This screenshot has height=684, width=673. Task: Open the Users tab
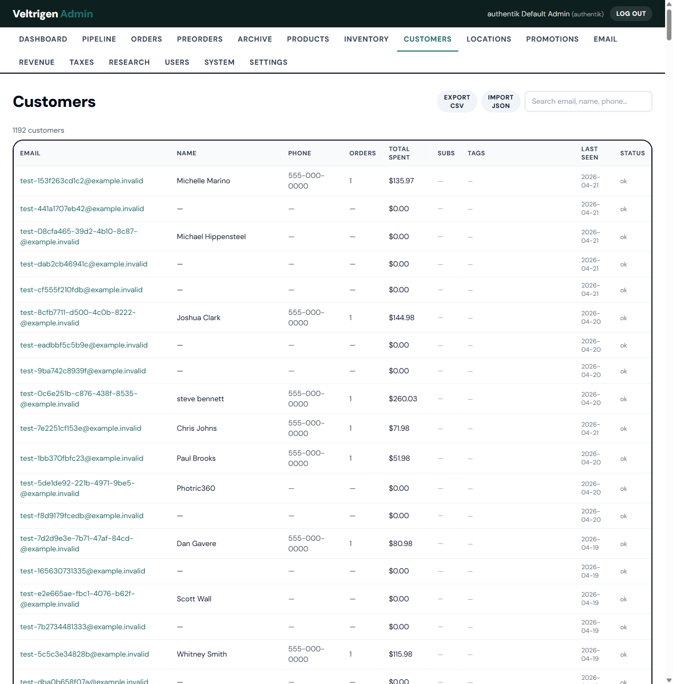point(177,62)
